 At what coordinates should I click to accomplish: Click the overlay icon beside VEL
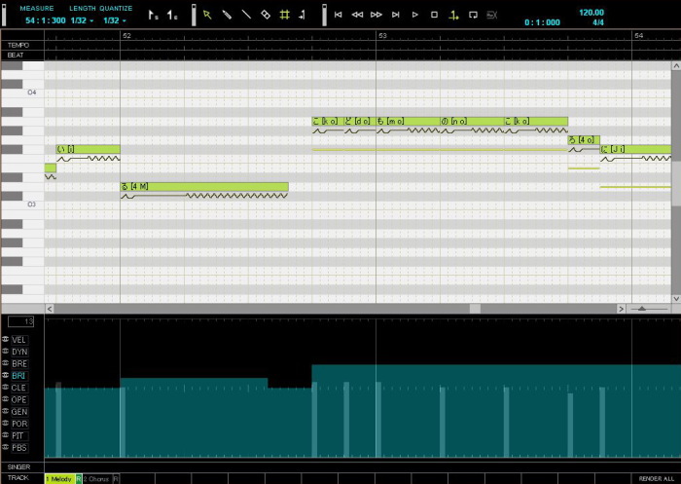pos(5,339)
